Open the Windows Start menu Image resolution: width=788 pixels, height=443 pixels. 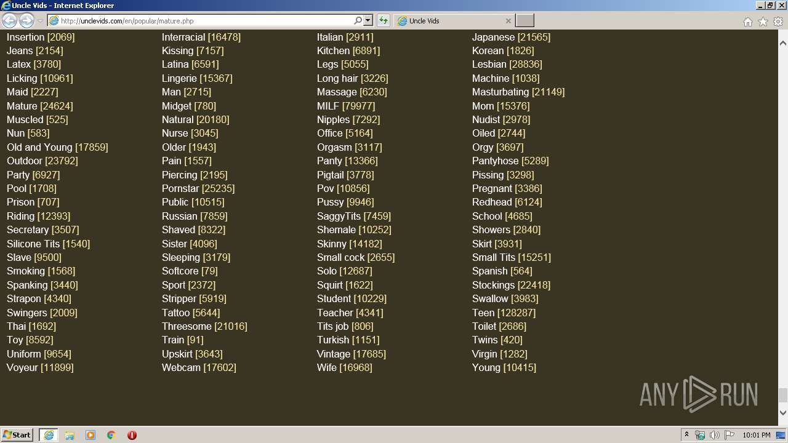17,434
